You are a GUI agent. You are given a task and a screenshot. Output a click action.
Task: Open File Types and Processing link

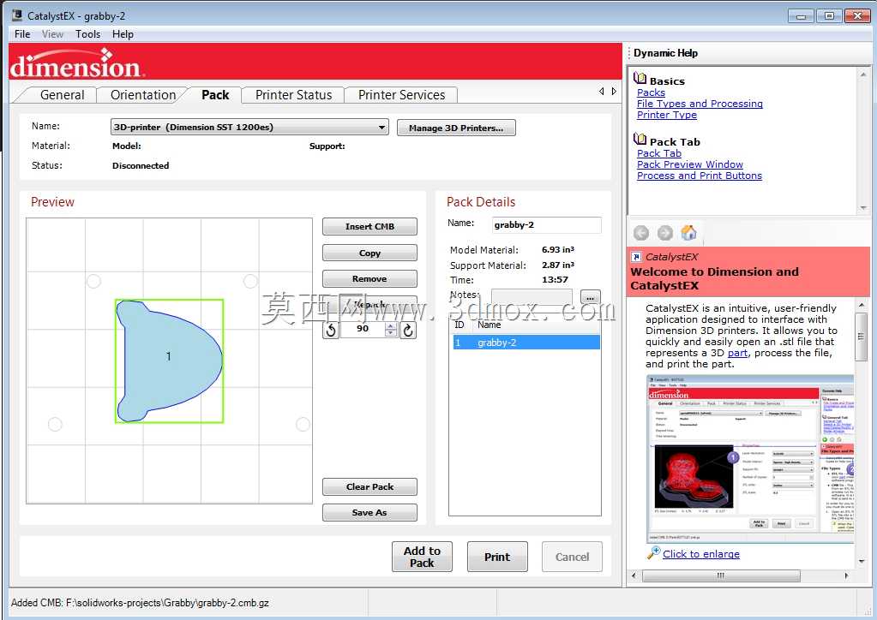(700, 104)
